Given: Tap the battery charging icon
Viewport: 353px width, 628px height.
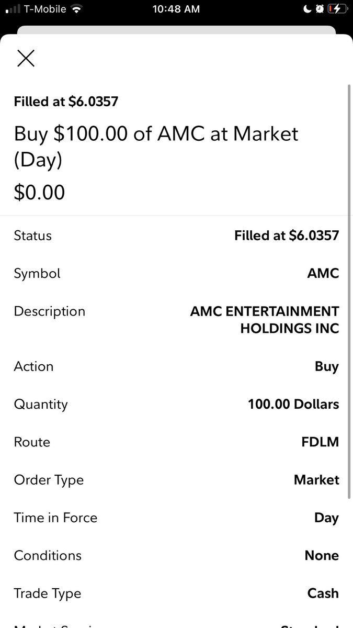Looking at the screenshot, I should (x=337, y=9).
